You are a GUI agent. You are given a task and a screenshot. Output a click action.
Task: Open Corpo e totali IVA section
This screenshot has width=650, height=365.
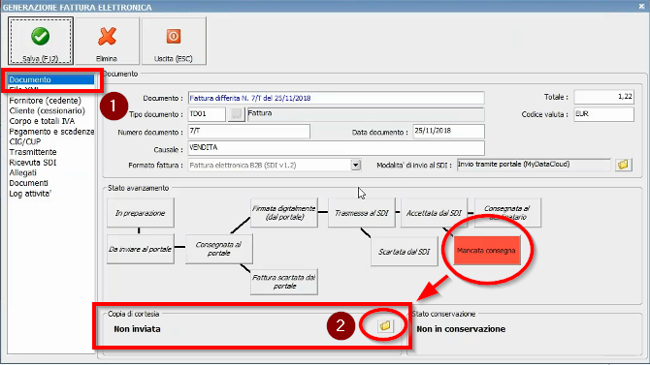pyautogui.click(x=42, y=121)
